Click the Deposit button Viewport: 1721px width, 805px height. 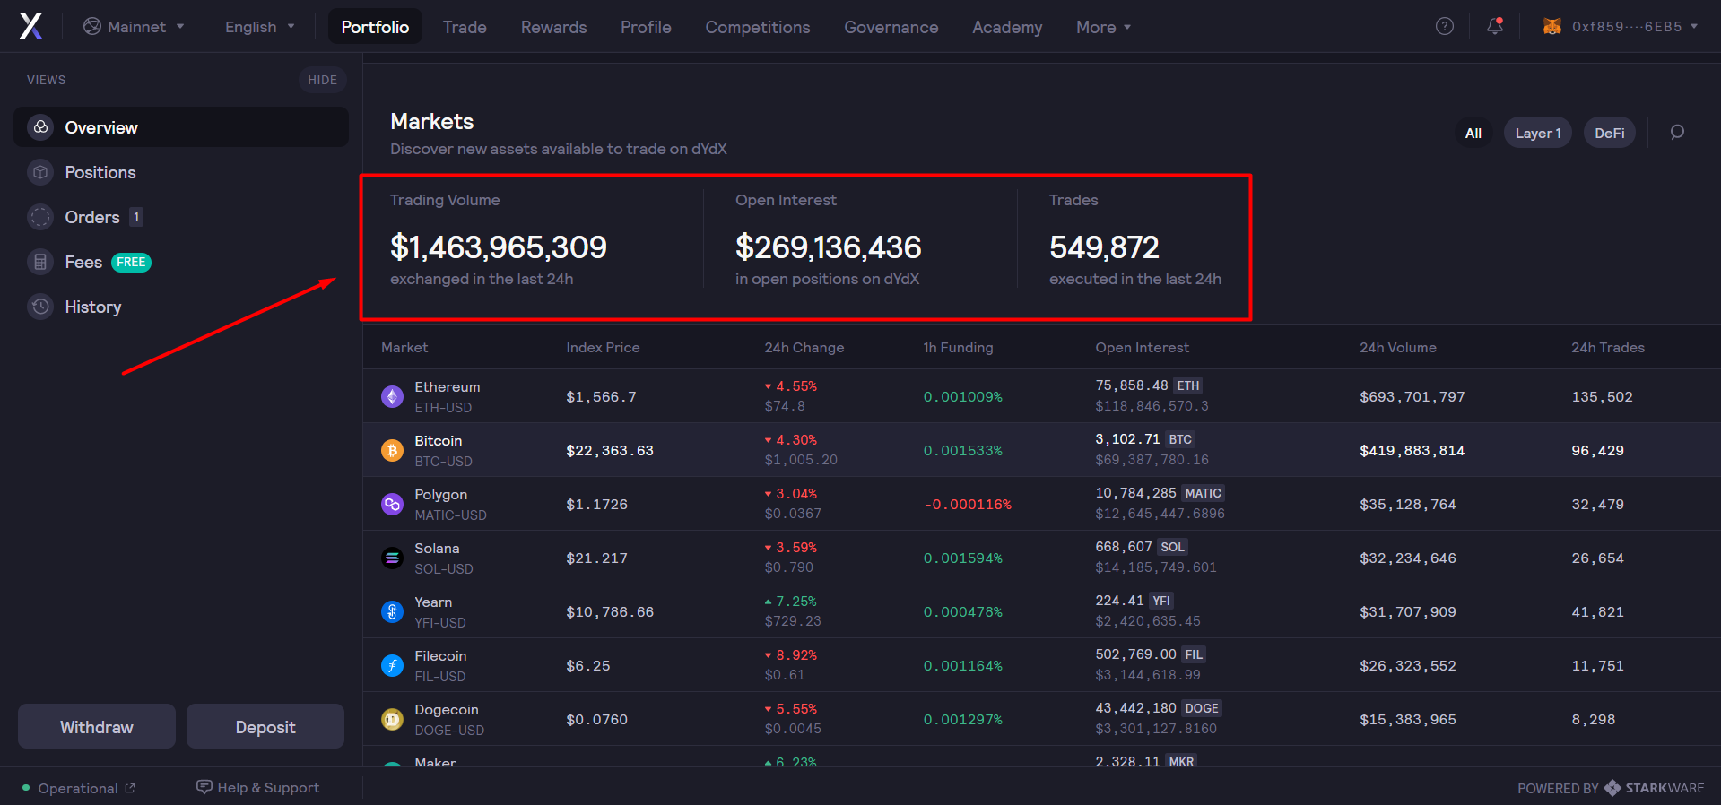265,726
